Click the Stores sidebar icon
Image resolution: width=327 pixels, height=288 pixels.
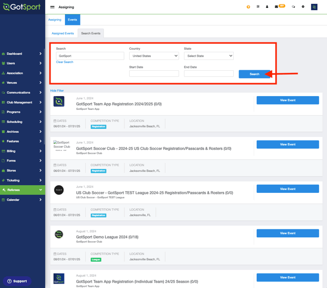click(x=3, y=170)
